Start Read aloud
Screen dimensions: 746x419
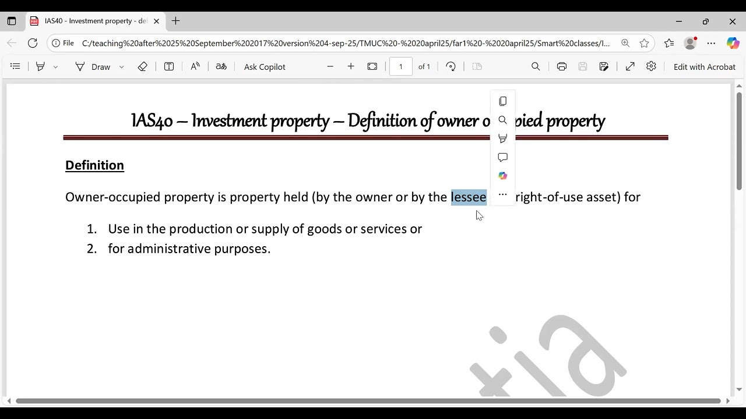pos(195,66)
